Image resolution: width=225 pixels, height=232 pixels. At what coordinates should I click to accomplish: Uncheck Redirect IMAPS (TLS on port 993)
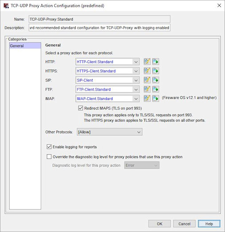coord(81,108)
